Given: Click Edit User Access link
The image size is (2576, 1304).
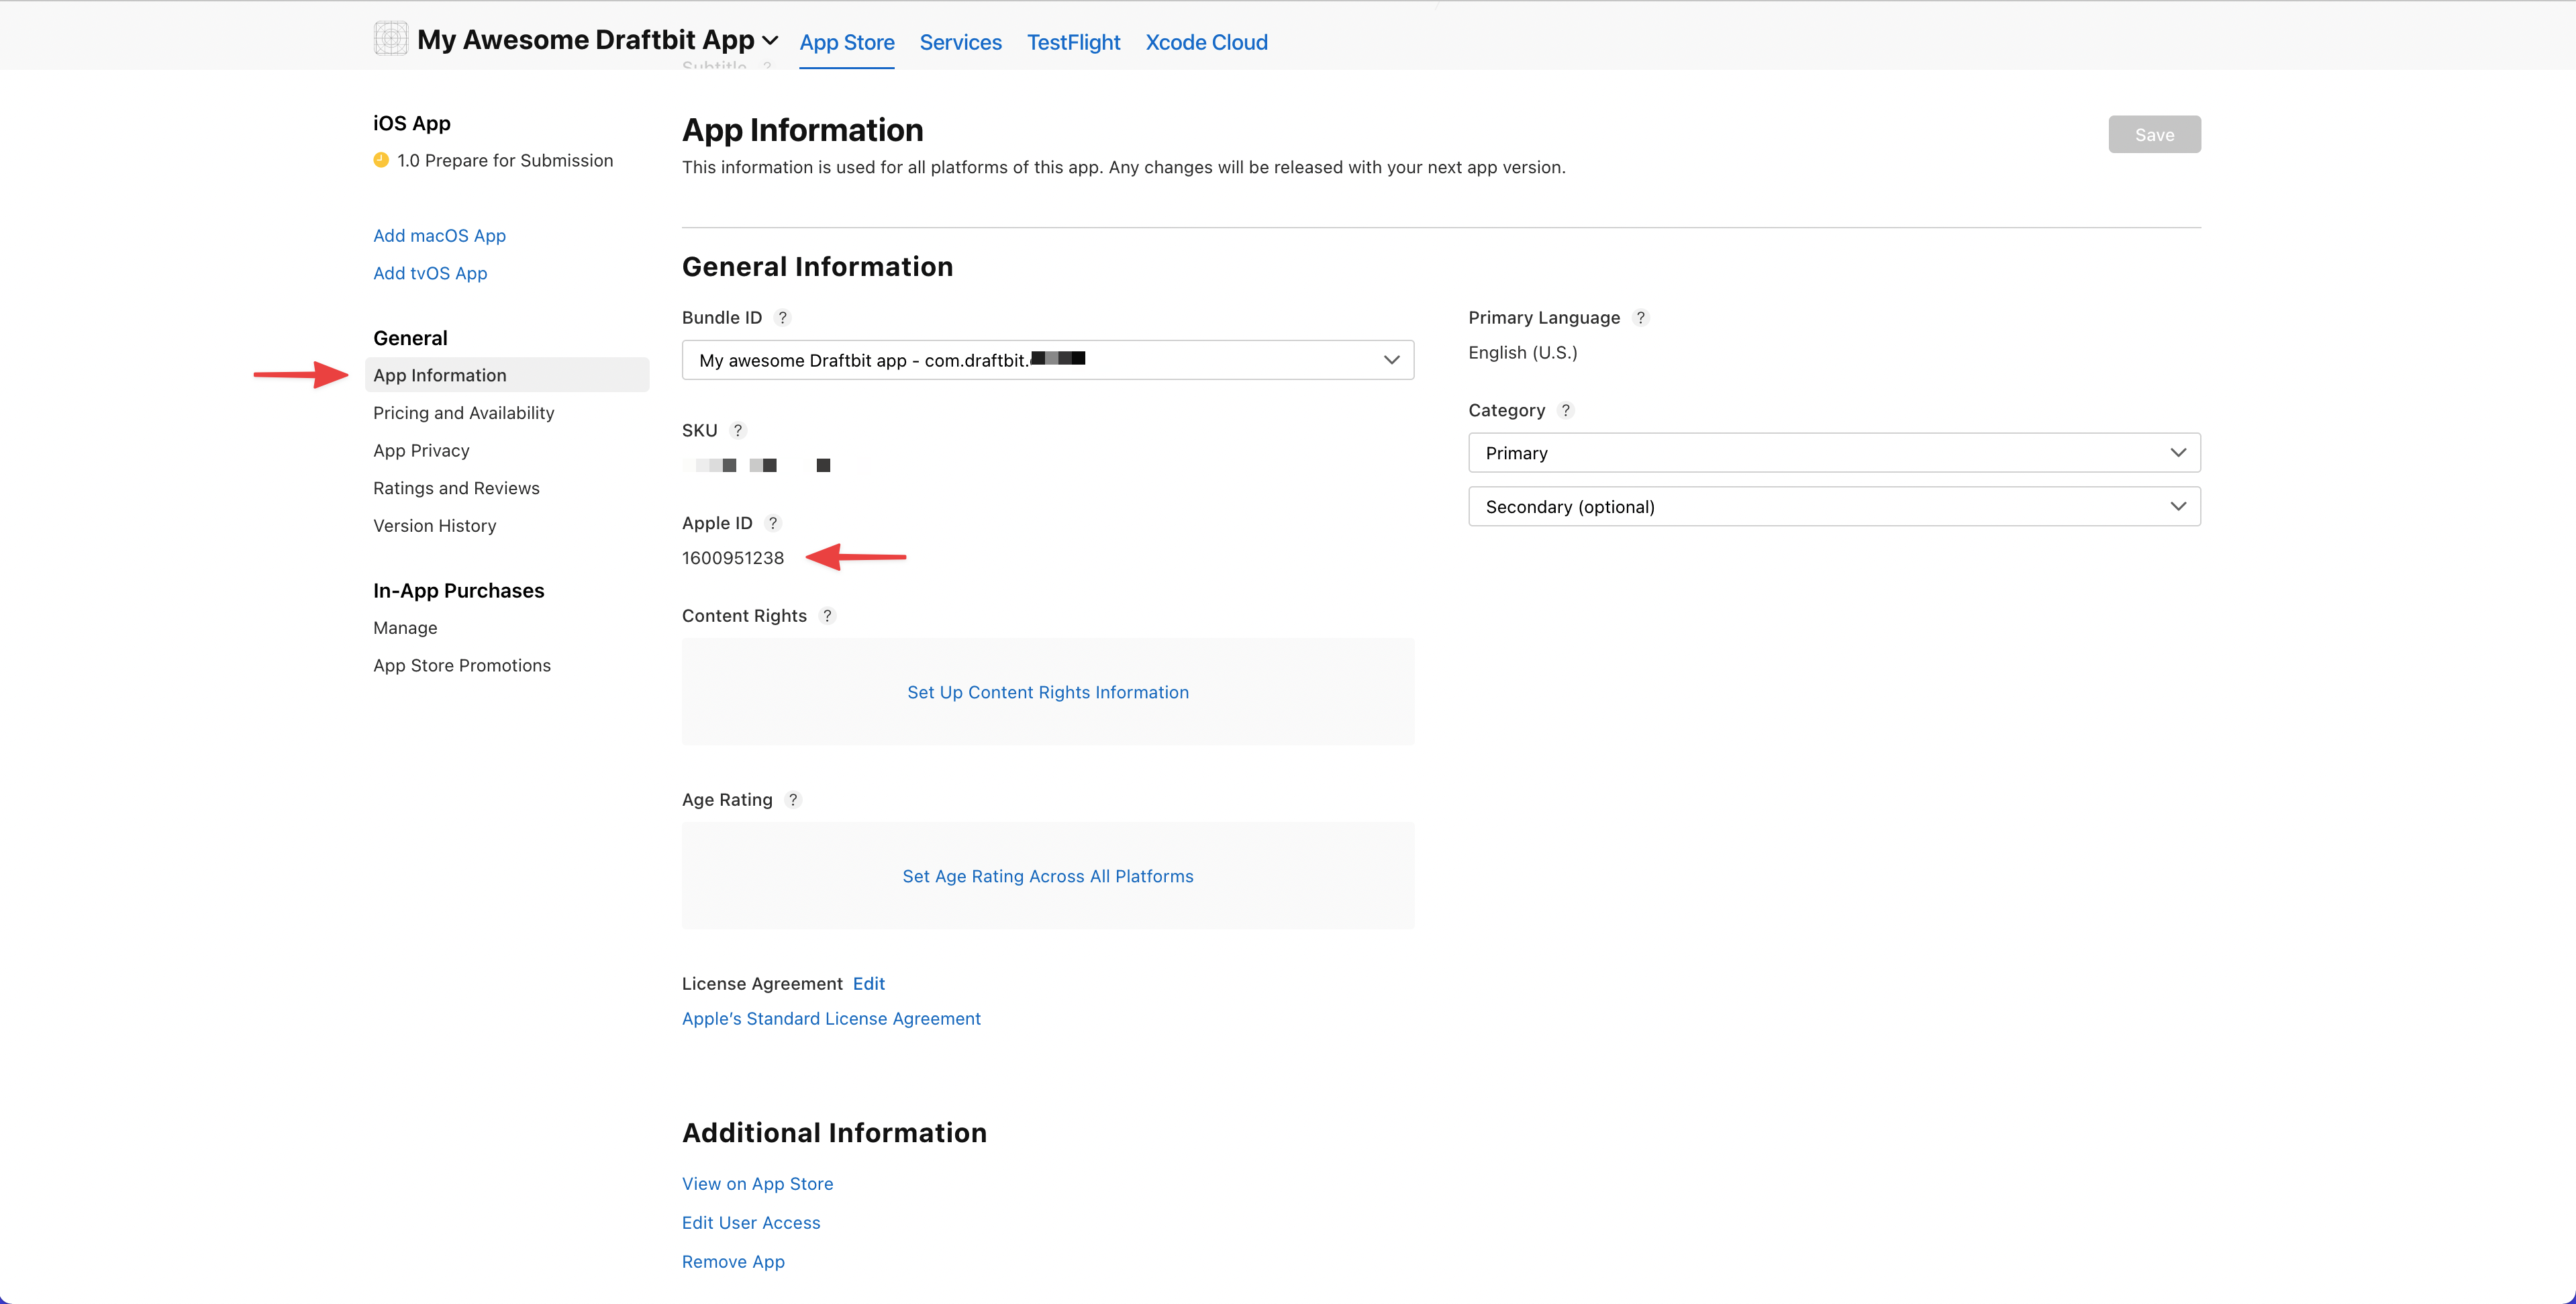Looking at the screenshot, I should click(750, 1222).
